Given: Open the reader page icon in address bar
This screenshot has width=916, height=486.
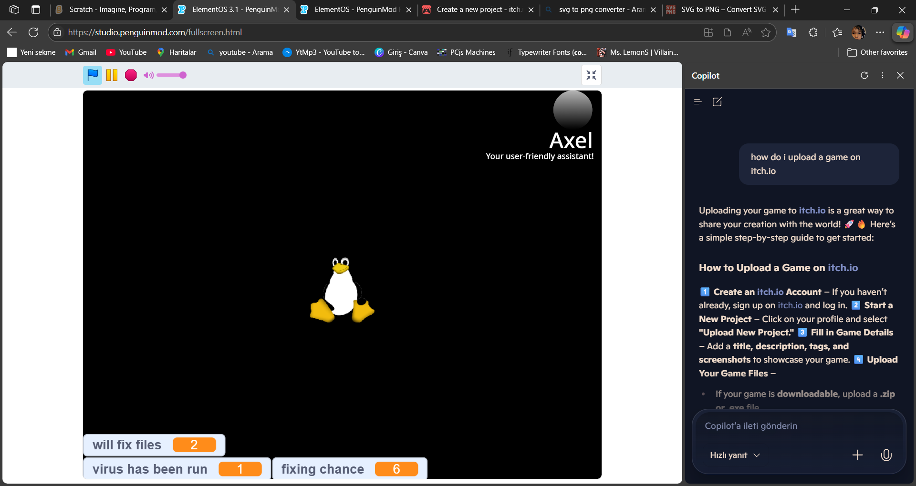Looking at the screenshot, I should (727, 32).
